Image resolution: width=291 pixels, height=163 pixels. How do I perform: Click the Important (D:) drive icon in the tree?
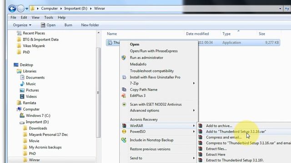tap(22, 122)
